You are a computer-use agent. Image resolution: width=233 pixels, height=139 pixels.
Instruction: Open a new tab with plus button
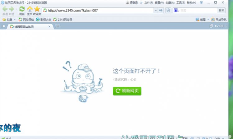tap(58, 26)
